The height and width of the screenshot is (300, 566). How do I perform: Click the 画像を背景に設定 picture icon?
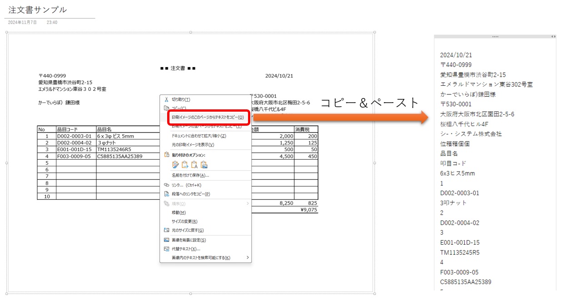(166, 240)
